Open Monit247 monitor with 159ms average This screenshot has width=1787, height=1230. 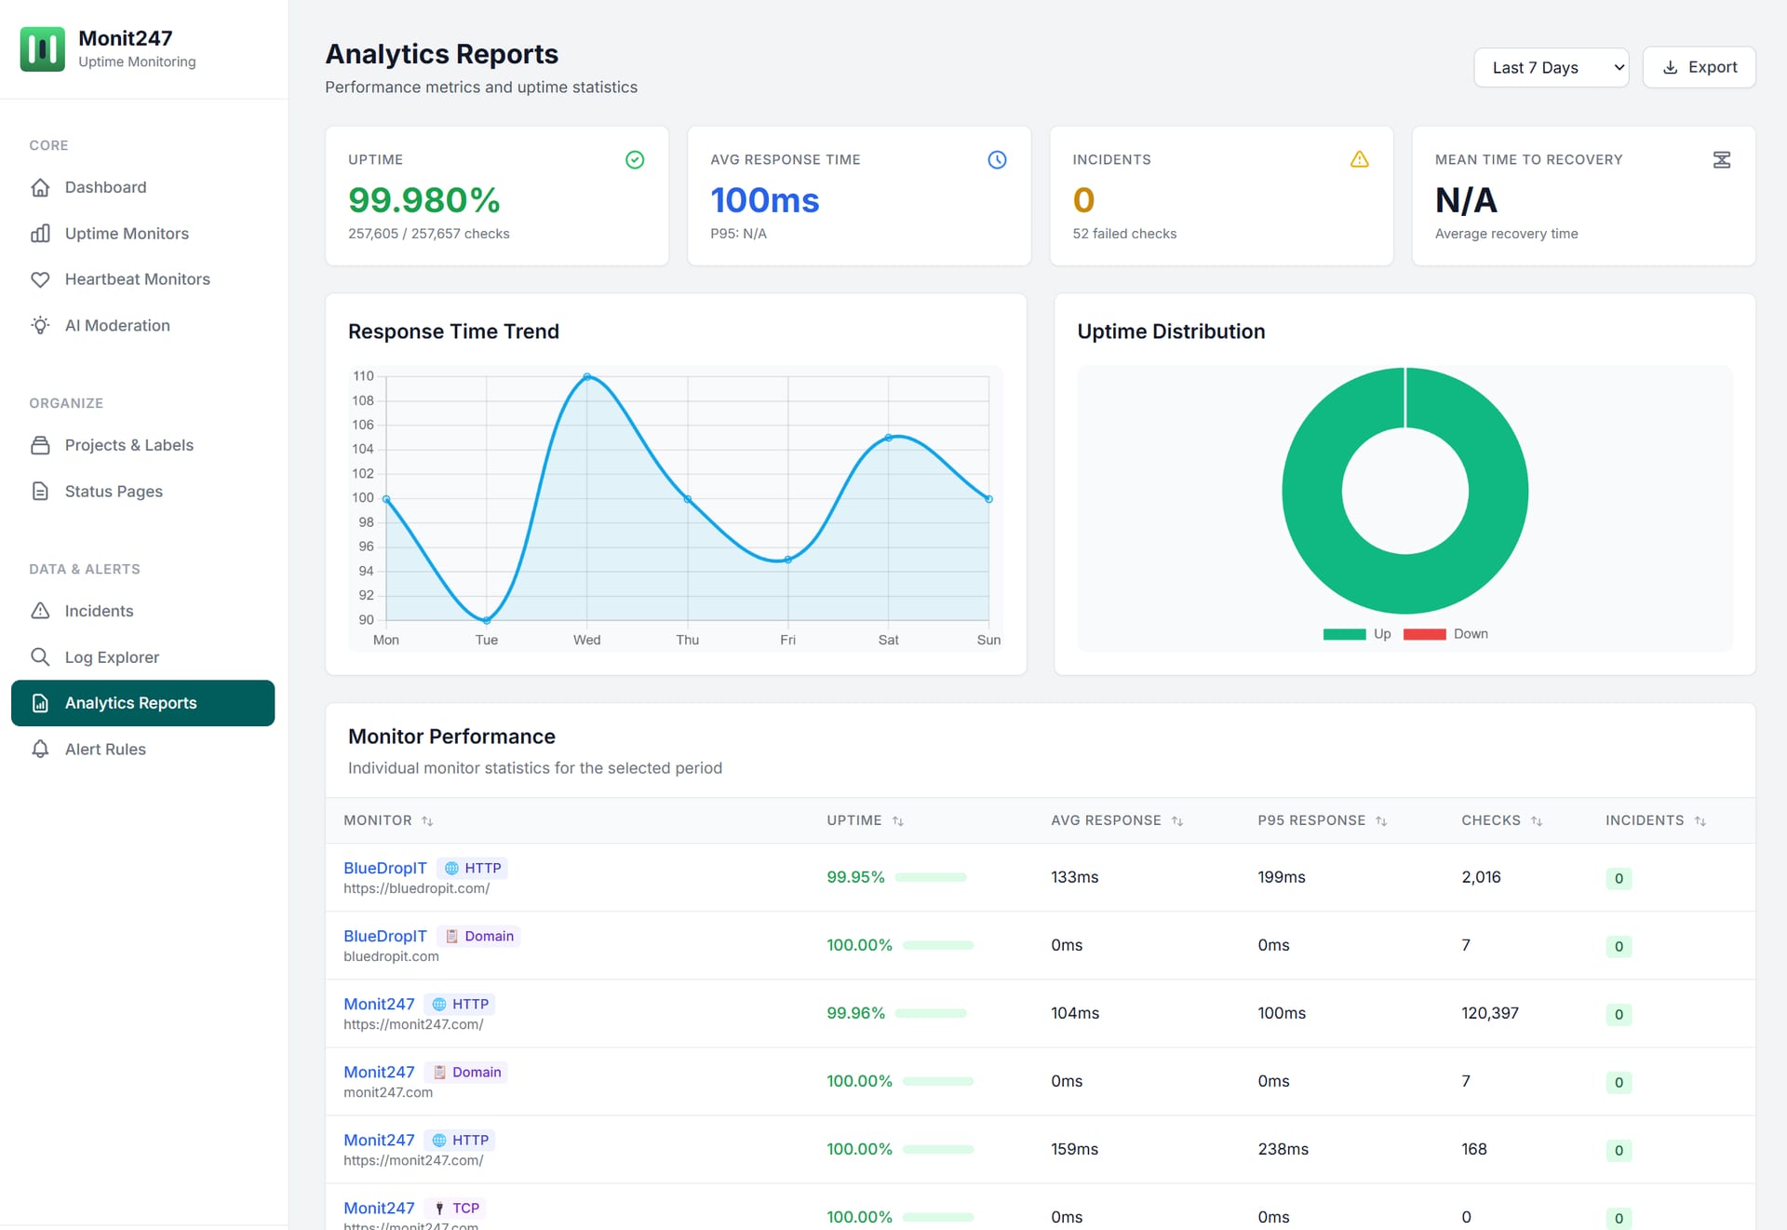[379, 1140]
